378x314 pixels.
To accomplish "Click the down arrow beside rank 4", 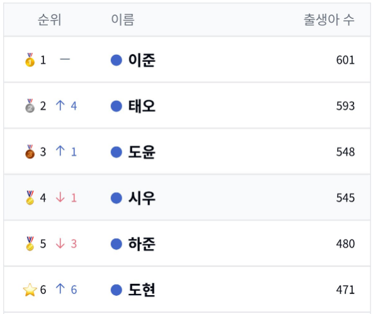I will (60, 198).
